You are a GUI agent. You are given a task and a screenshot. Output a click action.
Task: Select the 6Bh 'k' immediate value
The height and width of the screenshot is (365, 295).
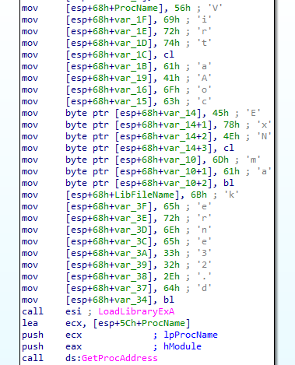point(198,195)
